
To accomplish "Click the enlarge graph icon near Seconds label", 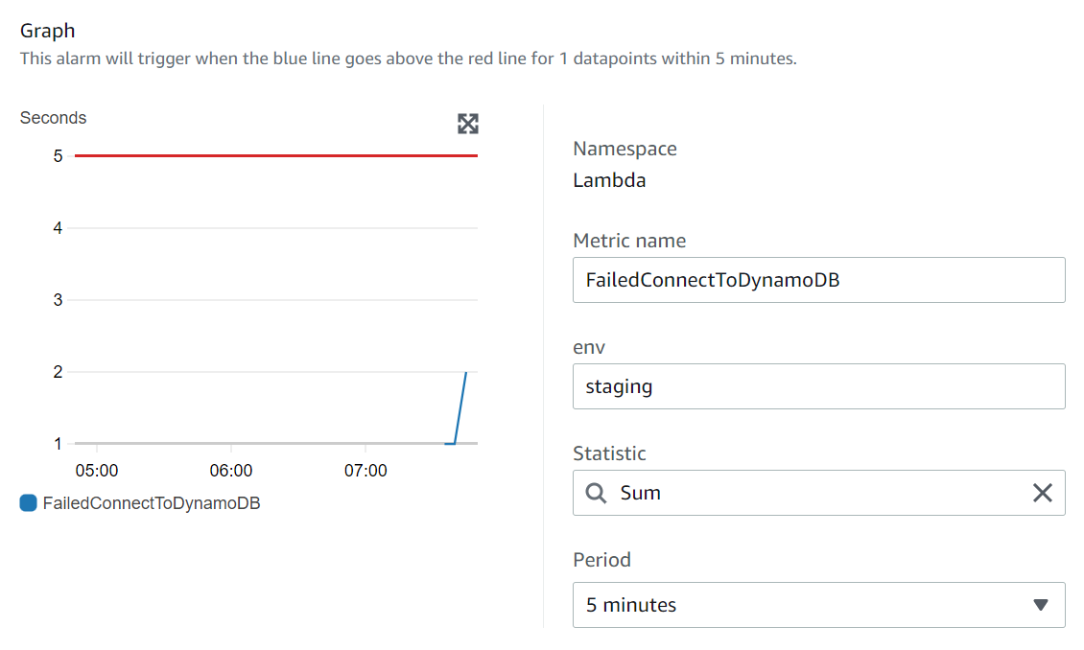I will [467, 124].
